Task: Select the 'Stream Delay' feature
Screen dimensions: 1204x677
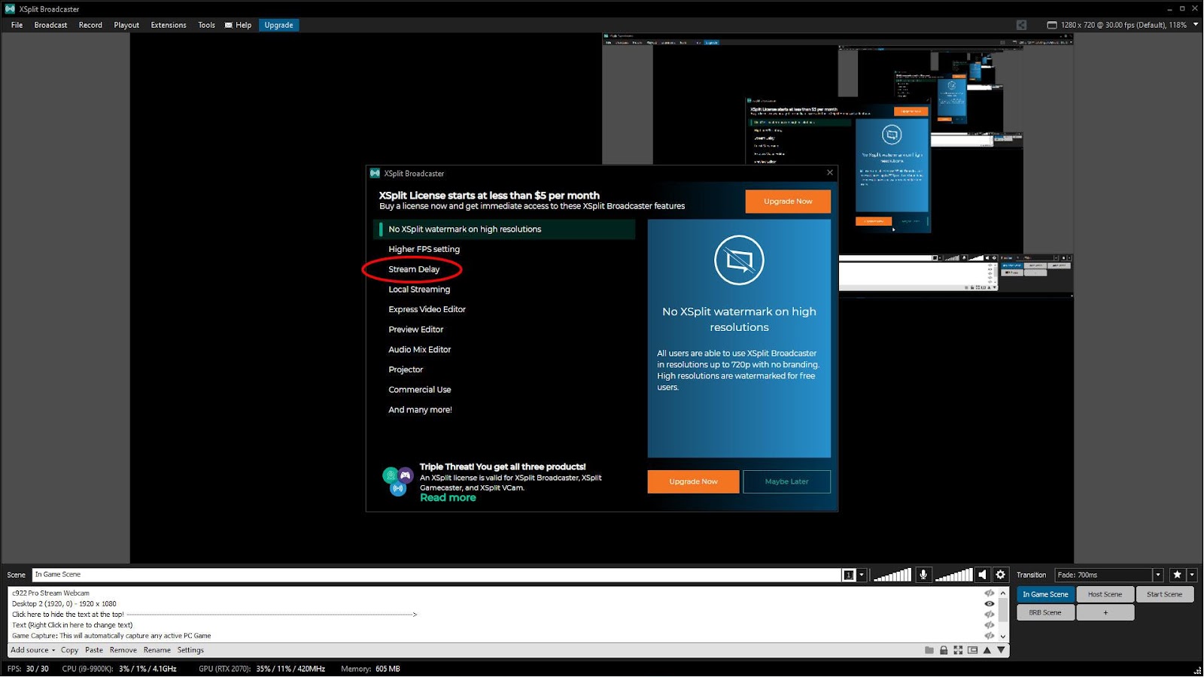Action: pos(414,269)
